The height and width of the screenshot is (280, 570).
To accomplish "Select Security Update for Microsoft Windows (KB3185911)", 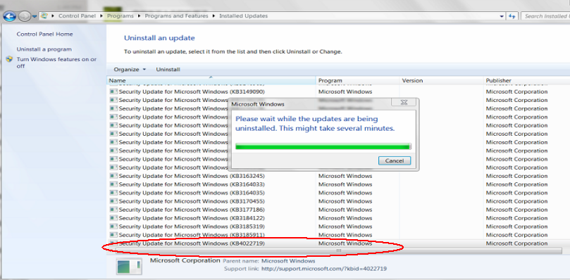I will (x=192, y=234).
